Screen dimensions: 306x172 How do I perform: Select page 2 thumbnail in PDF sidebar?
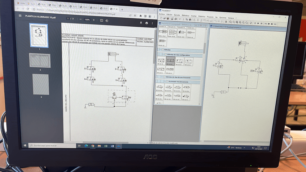(x=38, y=60)
